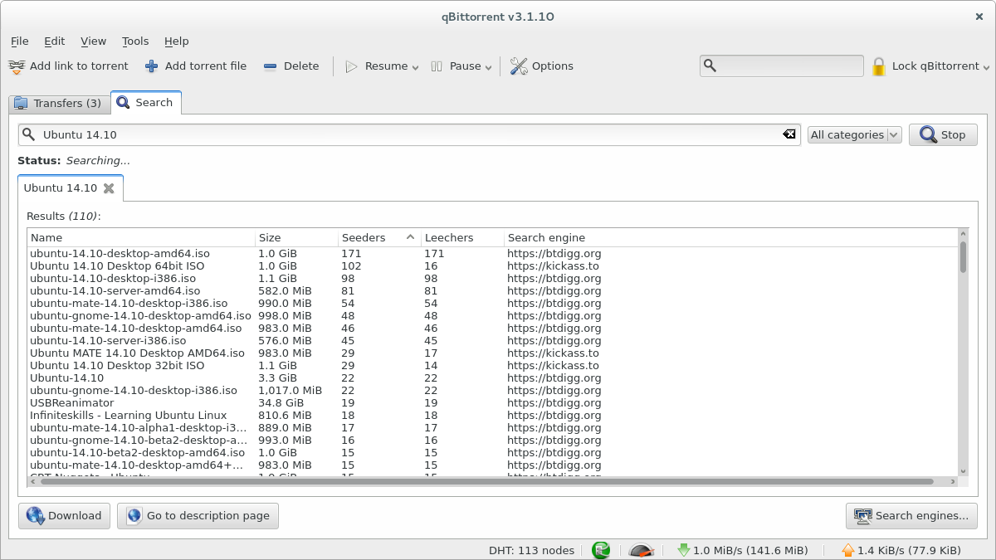Expand the Resume dropdown arrow
Viewport: 996px width, 560px height.
coord(415,67)
